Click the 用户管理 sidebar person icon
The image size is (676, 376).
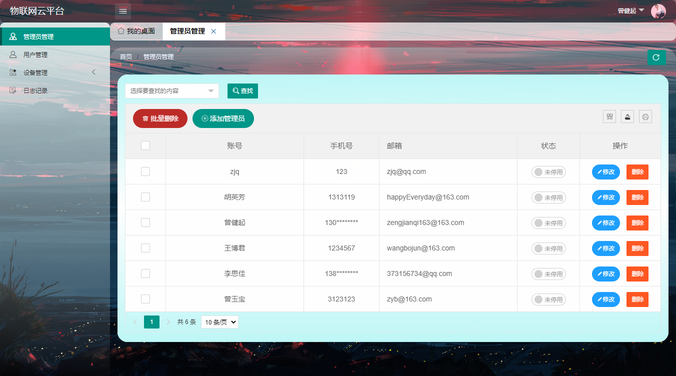point(13,54)
